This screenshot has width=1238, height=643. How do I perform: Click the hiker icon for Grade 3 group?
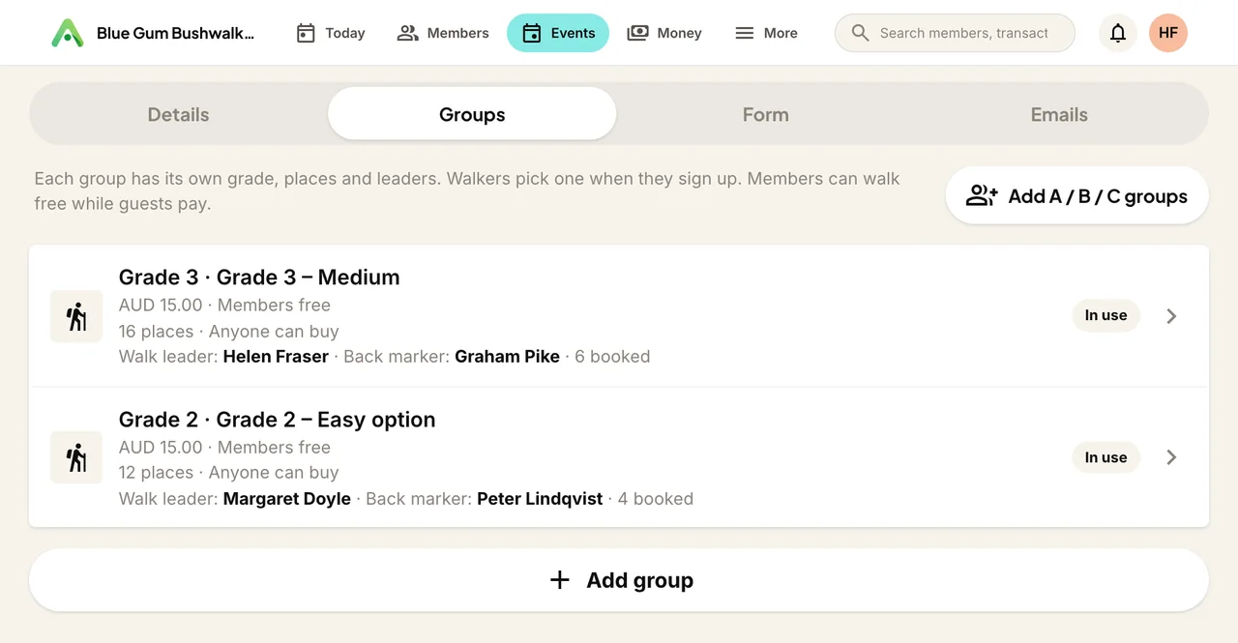pos(76,316)
